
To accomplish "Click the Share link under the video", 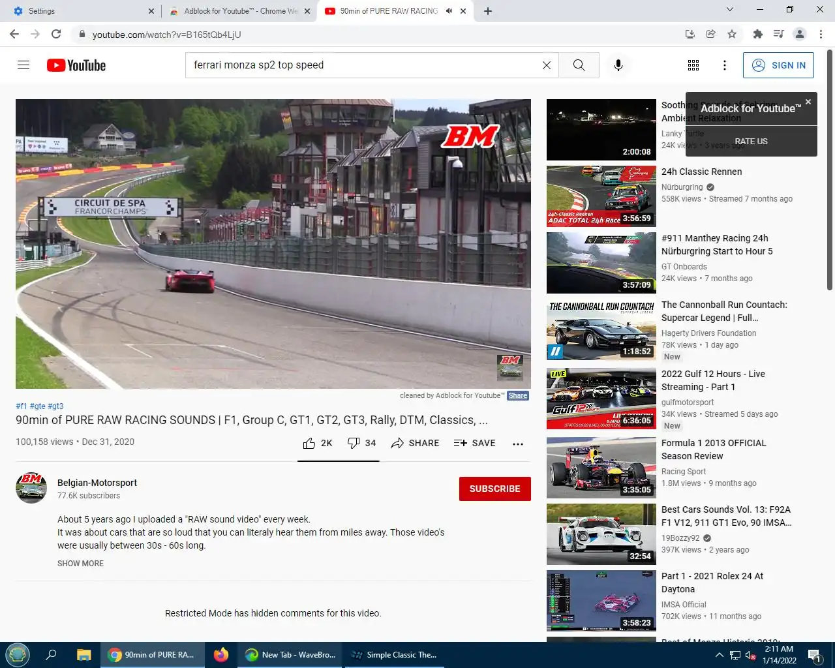I will pos(518,395).
